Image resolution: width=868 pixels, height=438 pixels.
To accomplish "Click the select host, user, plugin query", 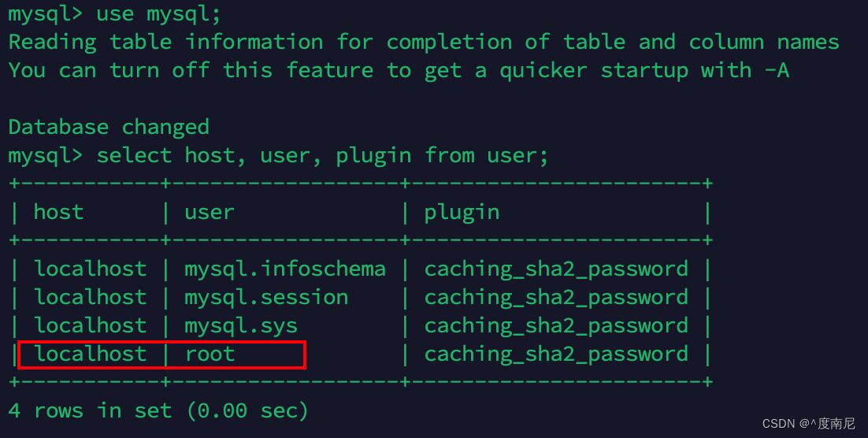I will tap(322, 156).
